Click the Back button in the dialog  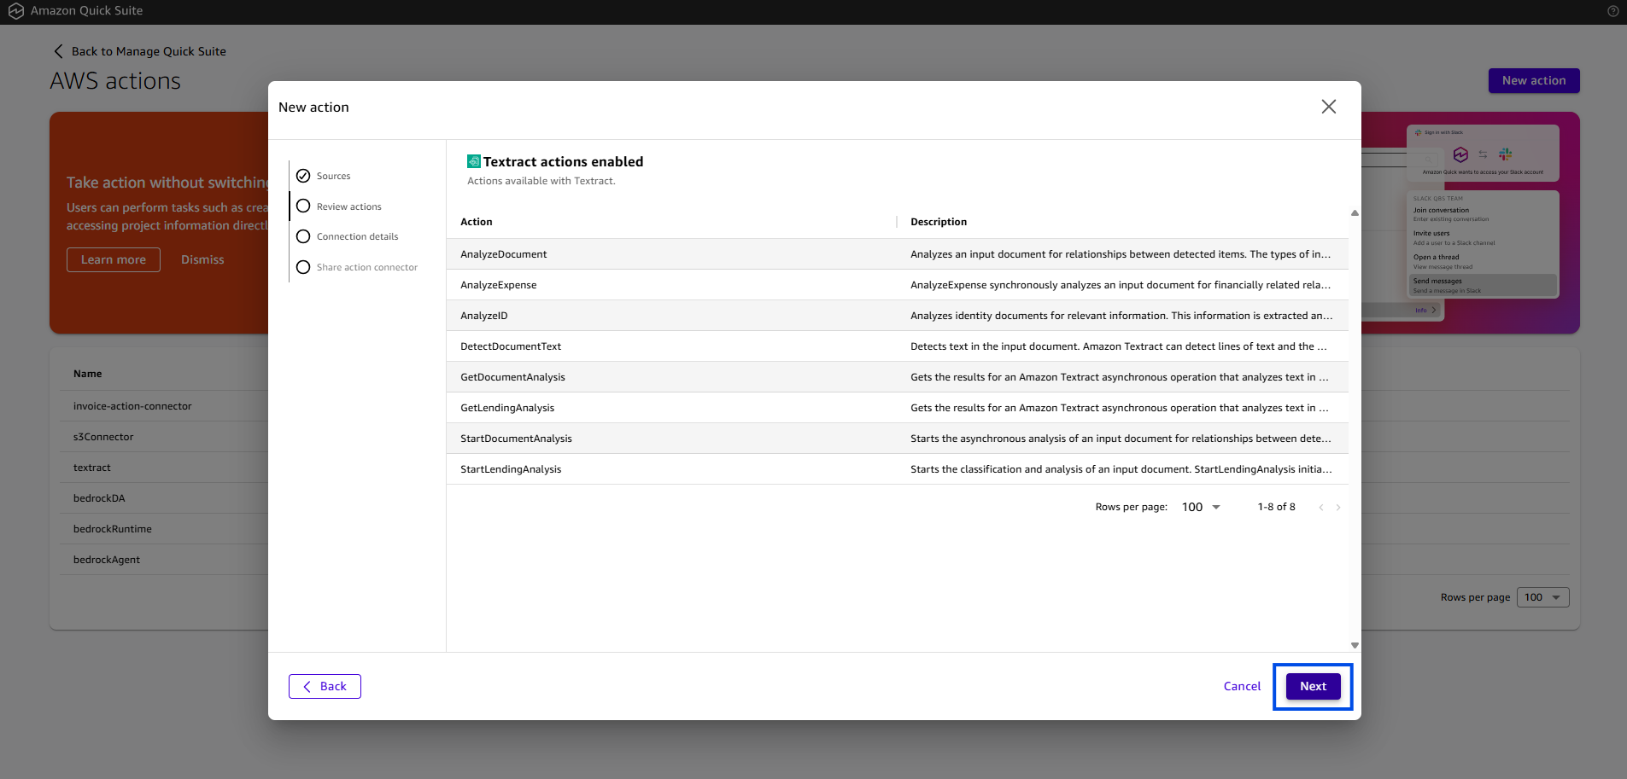coord(325,686)
